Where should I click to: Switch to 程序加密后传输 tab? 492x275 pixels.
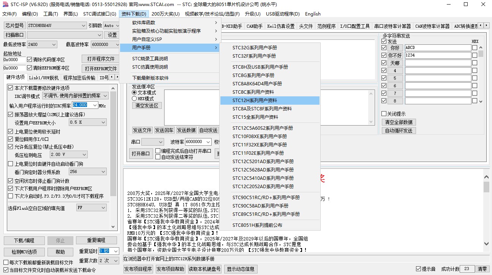(79, 78)
